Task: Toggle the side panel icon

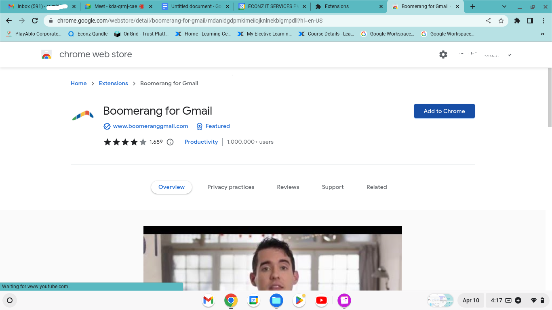Action: [530, 21]
